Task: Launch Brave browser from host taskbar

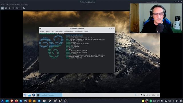Action: (x=12, y=101)
